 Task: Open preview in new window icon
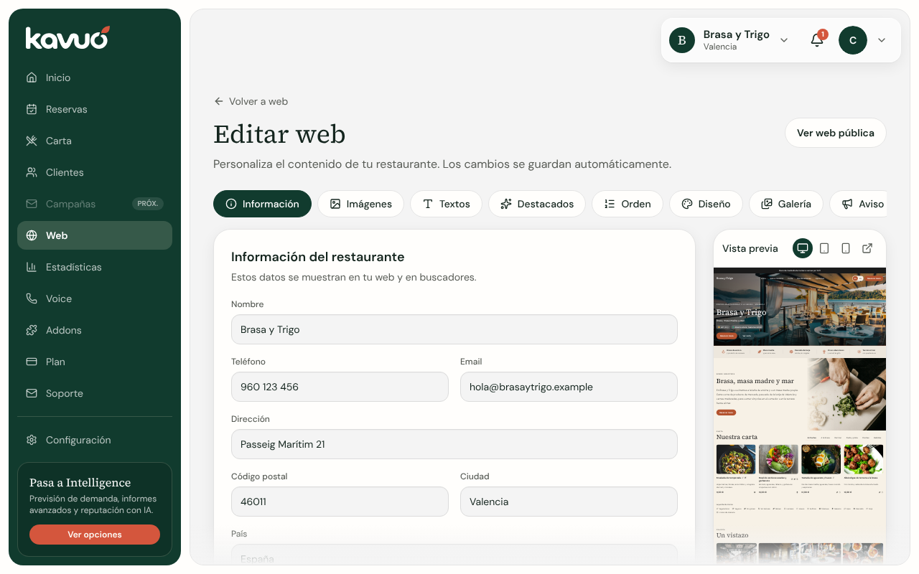[x=867, y=248]
